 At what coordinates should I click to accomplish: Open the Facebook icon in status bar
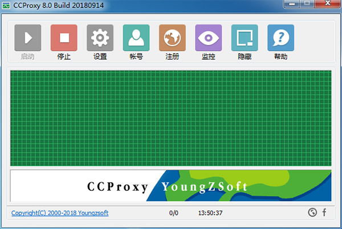coord(324,213)
